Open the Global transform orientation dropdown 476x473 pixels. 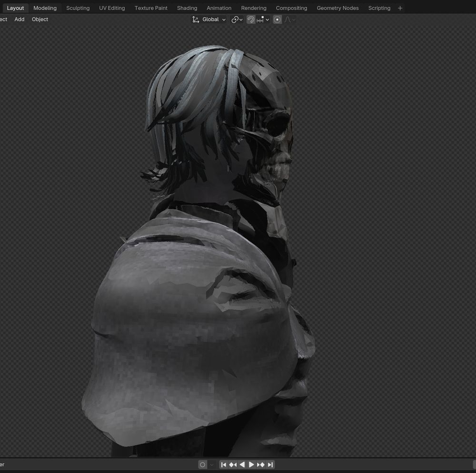[x=209, y=19]
